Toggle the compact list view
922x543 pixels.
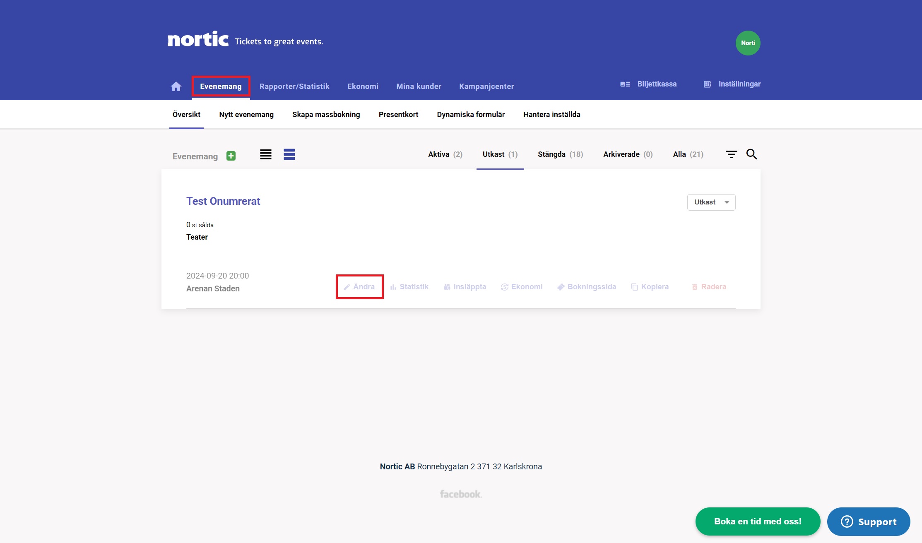point(265,154)
